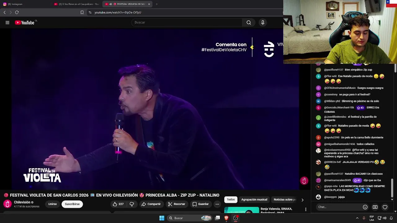397x223 pixels.
Task: Jump to chat bottom via down arrow
Action: click(x=392, y=199)
